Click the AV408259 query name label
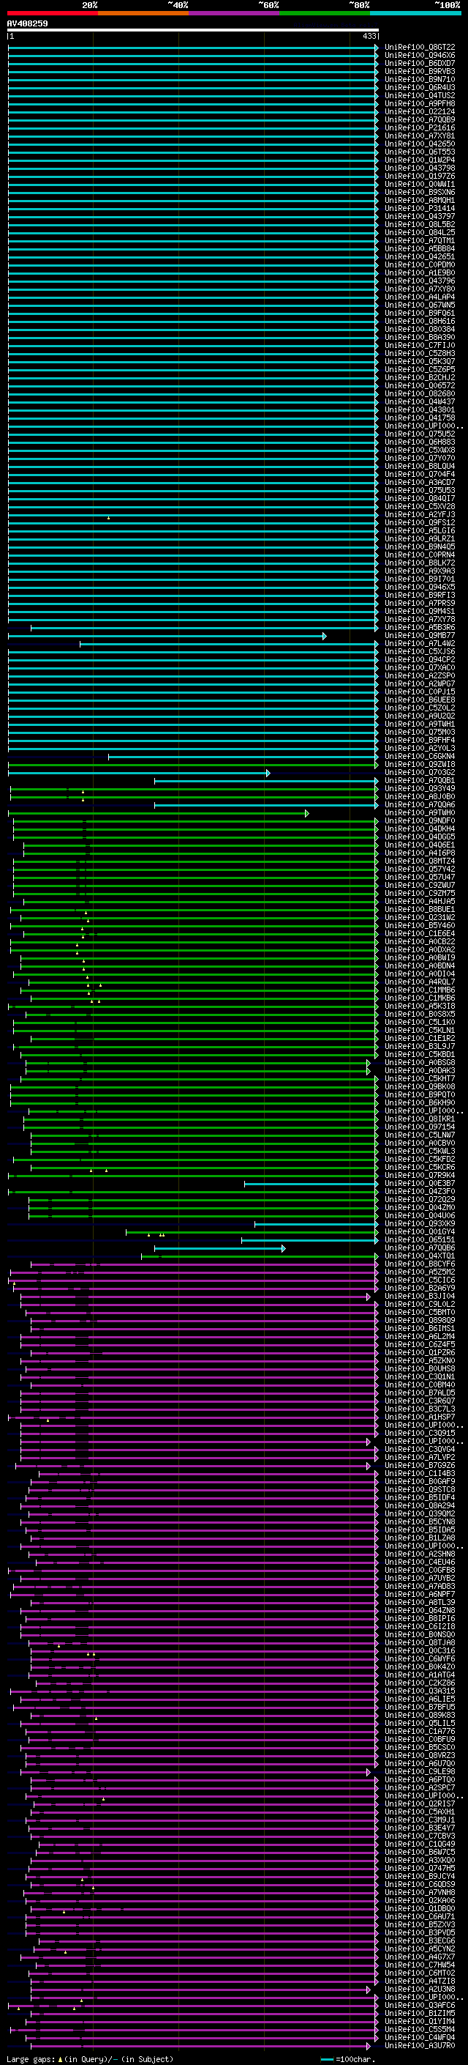This screenshot has width=468, height=2065. [x=27, y=23]
